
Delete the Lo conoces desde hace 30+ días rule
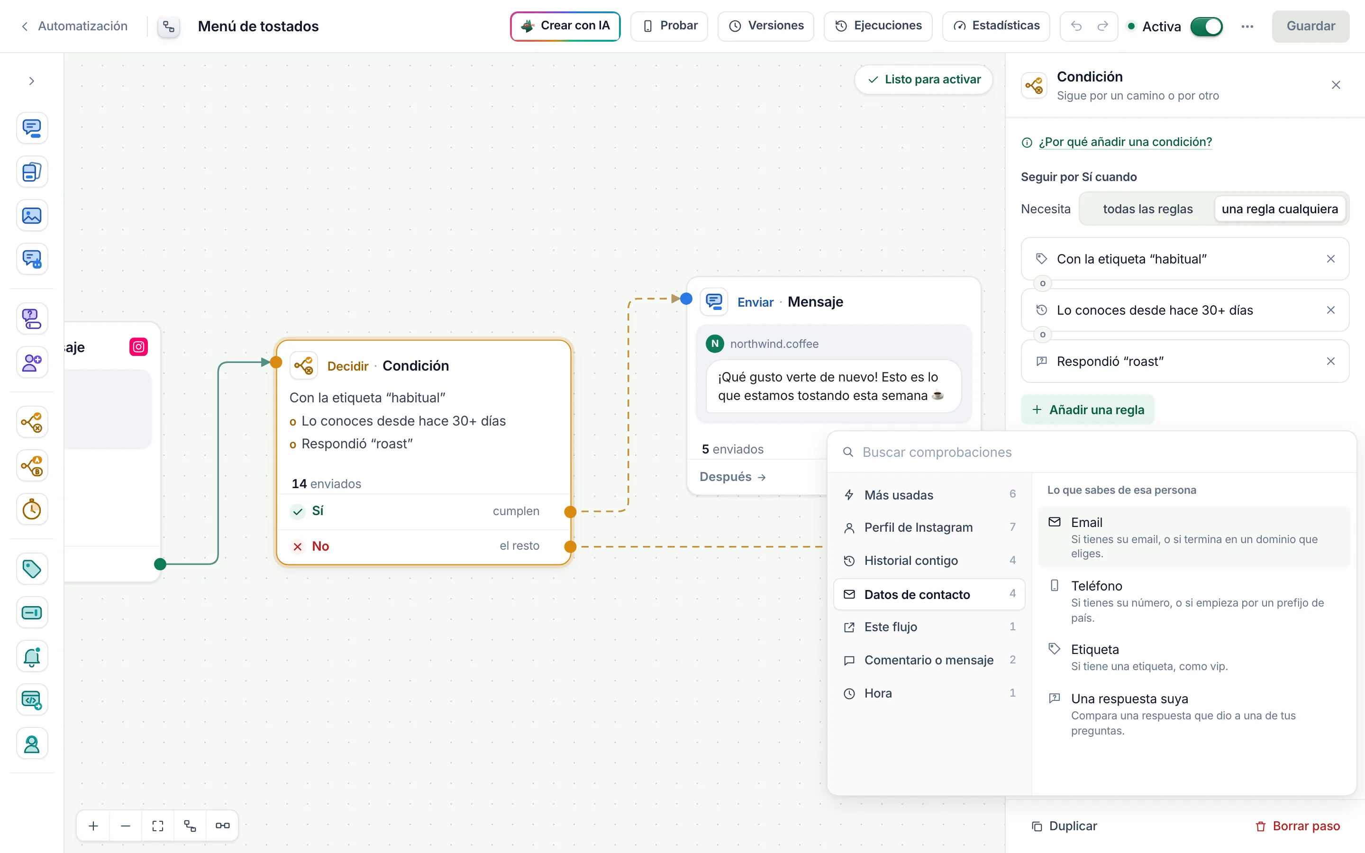(x=1330, y=310)
